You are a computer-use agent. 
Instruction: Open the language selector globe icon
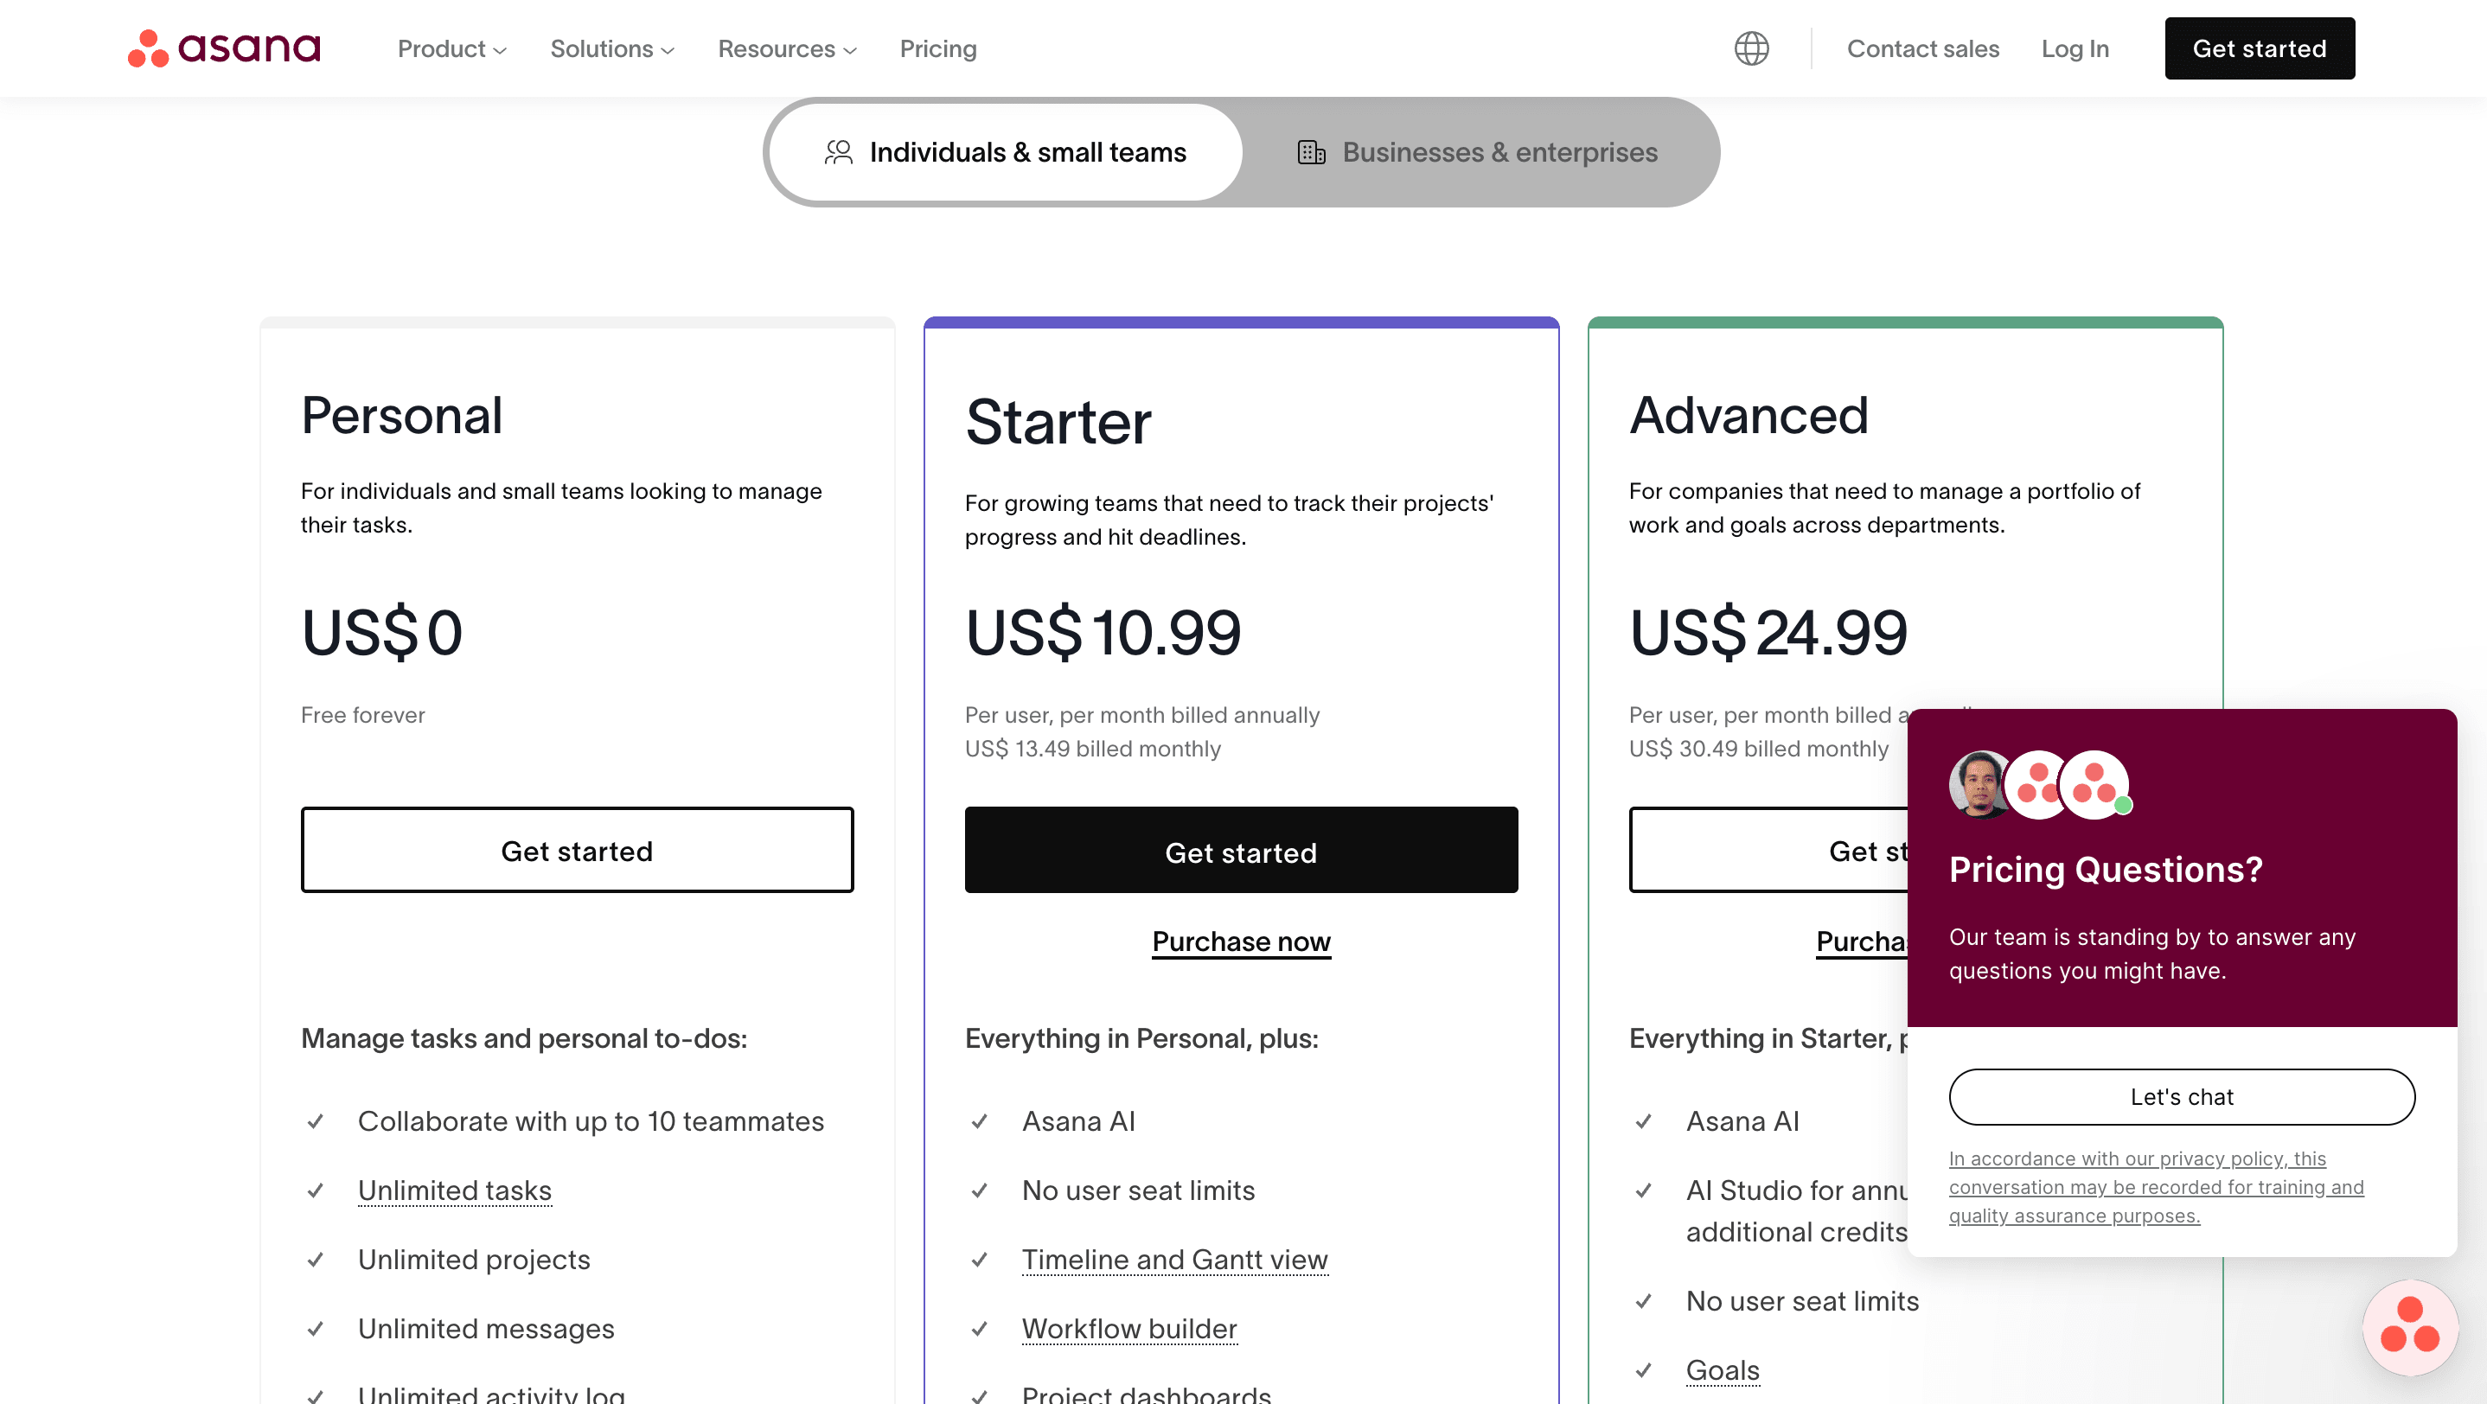point(1751,48)
